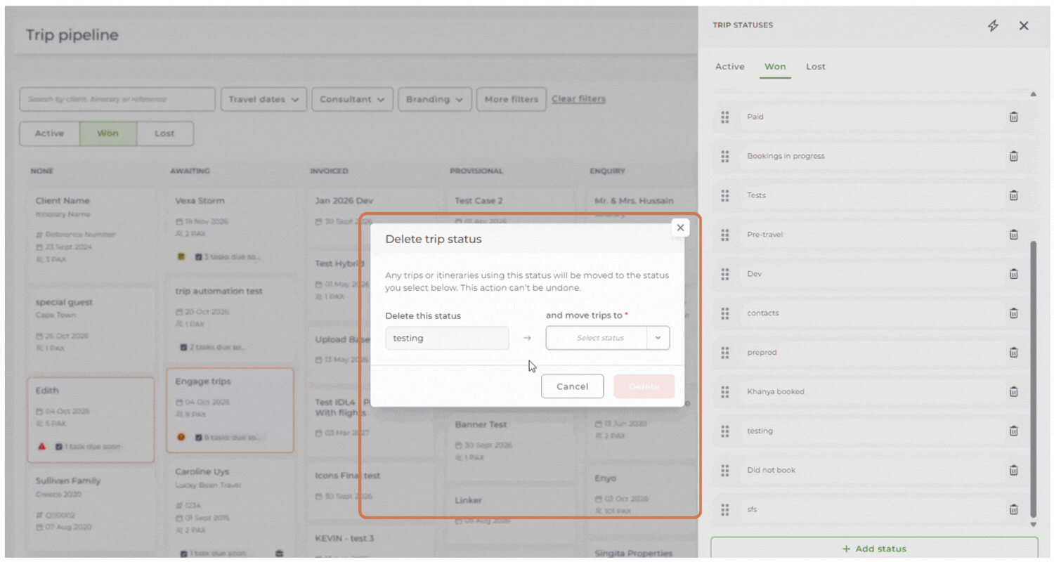Click the pipeline search field
This screenshot has width=1054, height=562.
pos(117,100)
